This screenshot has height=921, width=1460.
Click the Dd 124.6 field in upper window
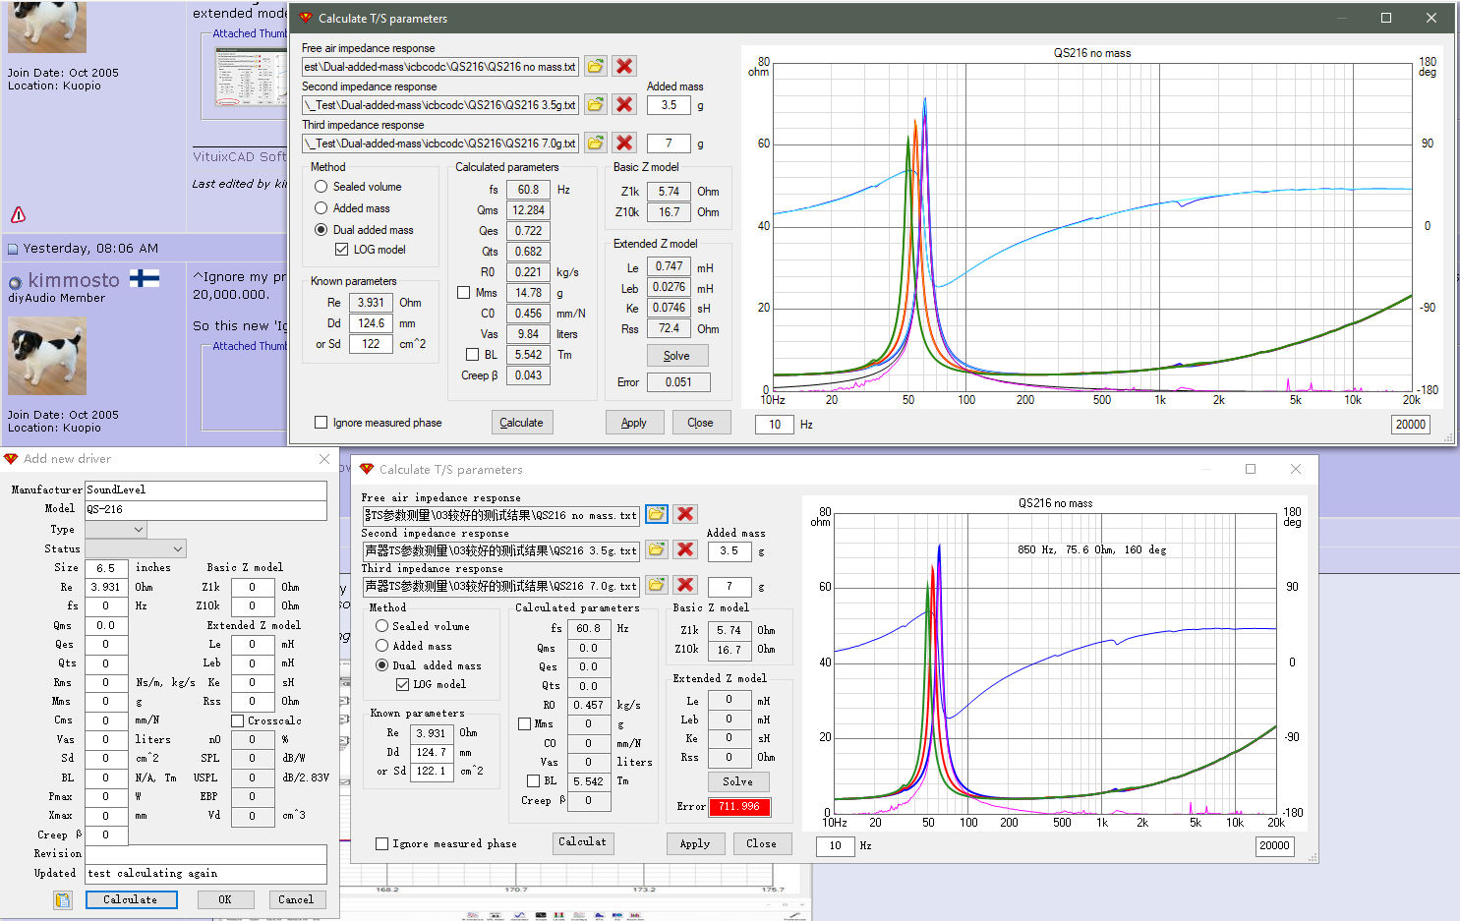tap(371, 323)
